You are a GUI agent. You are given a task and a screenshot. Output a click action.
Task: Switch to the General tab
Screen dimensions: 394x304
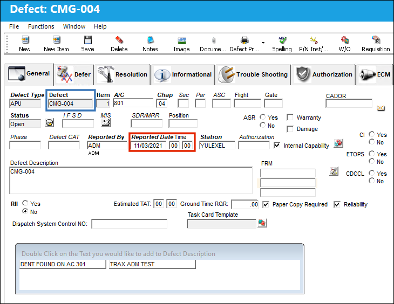pos(29,74)
